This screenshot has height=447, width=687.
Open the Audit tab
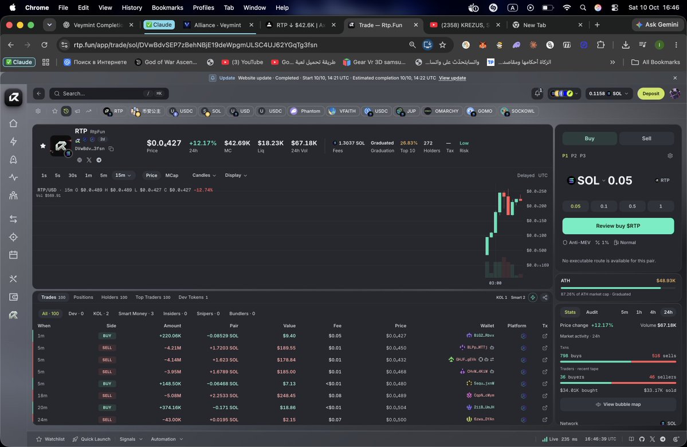[x=591, y=312]
